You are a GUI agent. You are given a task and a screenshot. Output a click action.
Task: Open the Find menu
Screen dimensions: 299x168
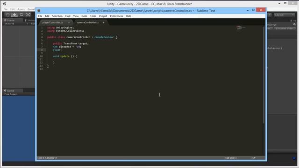[x=68, y=16]
